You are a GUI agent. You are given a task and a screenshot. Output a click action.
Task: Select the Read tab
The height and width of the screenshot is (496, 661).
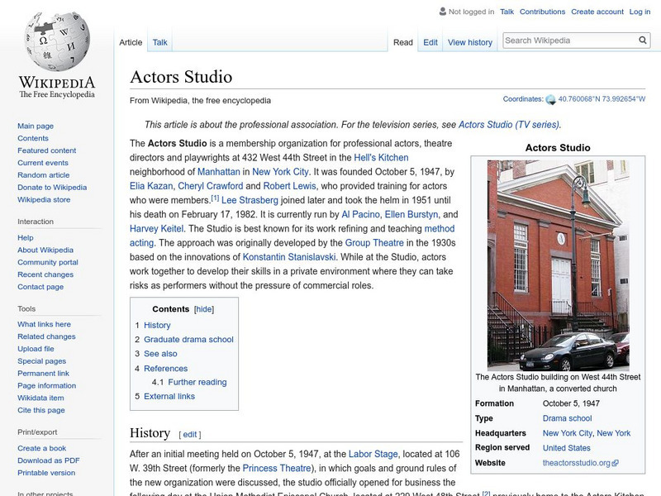pyautogui.click(x=402, y=42)
